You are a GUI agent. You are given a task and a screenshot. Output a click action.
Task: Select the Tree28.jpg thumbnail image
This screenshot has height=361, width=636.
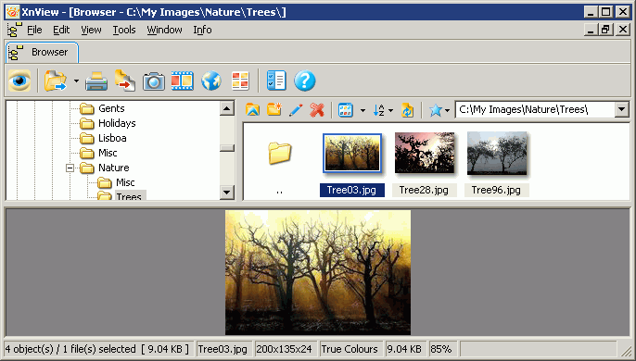(x=425, y=153)
